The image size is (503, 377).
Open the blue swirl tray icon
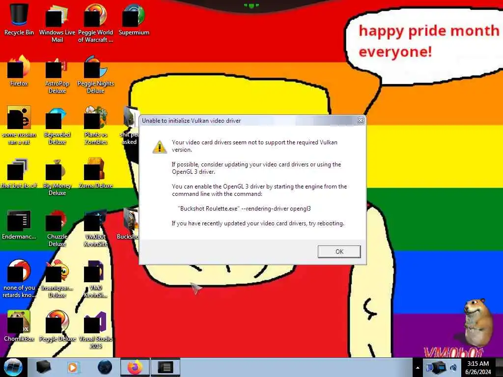click(453, 368)
